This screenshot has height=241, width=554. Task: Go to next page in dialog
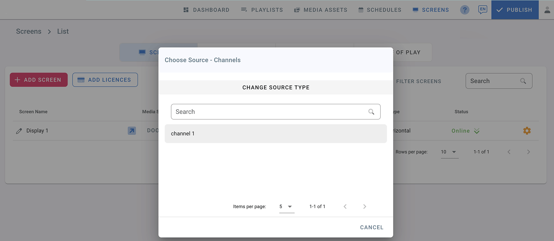point(364,206)
